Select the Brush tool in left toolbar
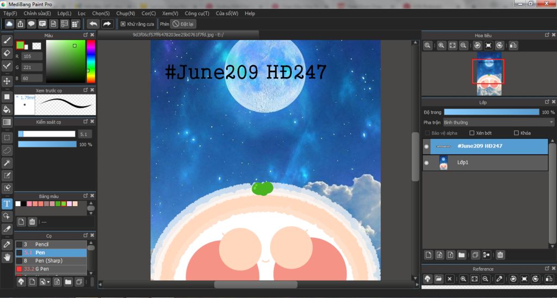The height and width of the screenshot is (298, 557). 7,40
